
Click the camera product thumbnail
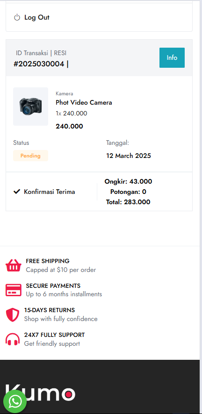click(x=31, y=107)
